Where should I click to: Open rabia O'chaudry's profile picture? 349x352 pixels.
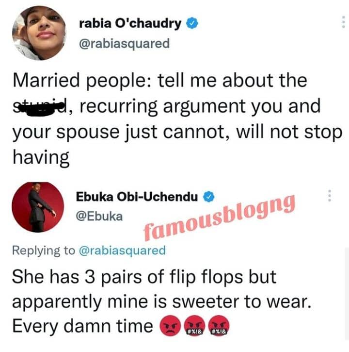[x=39, y=33]
